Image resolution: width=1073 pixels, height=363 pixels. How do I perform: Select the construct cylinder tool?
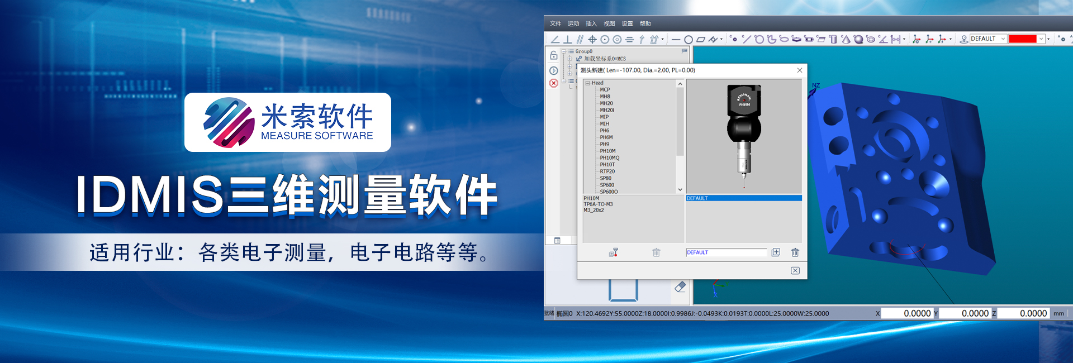coord(833,39)
